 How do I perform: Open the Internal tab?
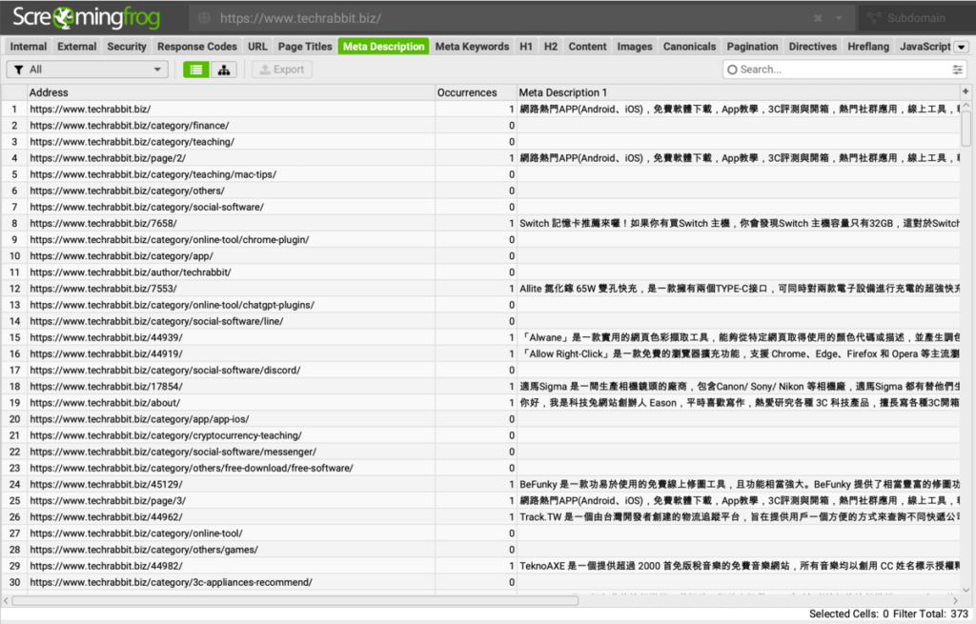coord(29,47)
